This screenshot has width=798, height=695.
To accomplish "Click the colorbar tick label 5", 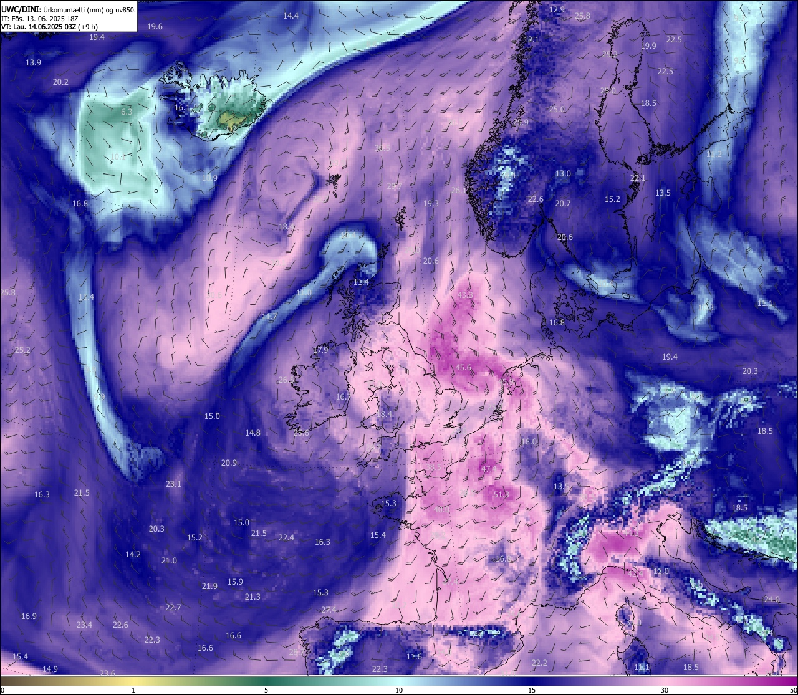I will pyautogui.click(x=266, y=690).
